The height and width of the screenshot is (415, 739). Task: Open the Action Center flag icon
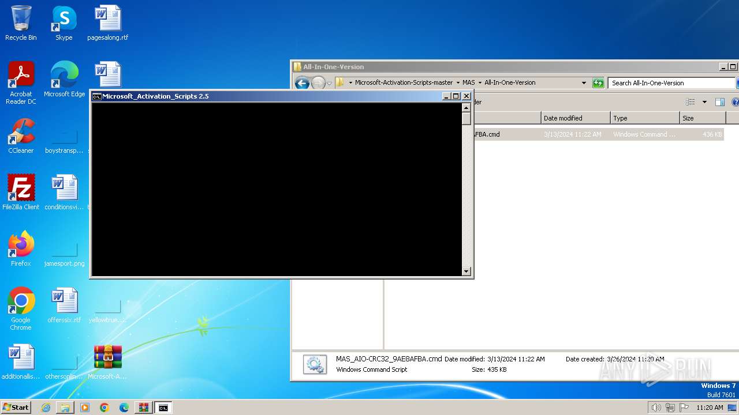[684, 408]
